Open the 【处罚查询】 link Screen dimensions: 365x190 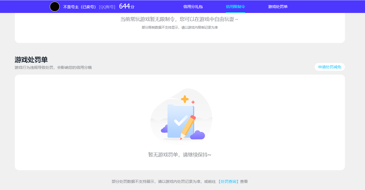pos(228,181)
